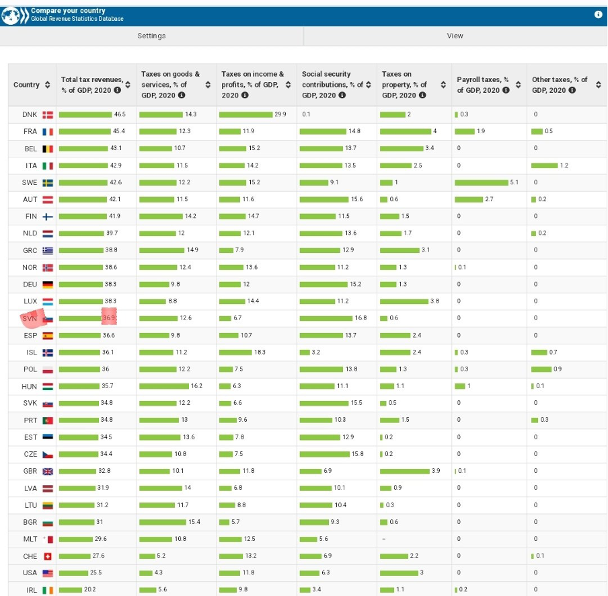Sort by Taxes on property arrows

[443, 85]
